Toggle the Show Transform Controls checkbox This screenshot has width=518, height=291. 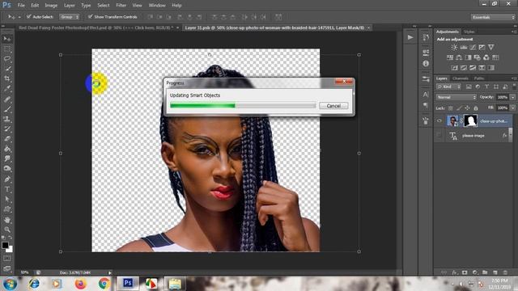(x=90, y=16)
